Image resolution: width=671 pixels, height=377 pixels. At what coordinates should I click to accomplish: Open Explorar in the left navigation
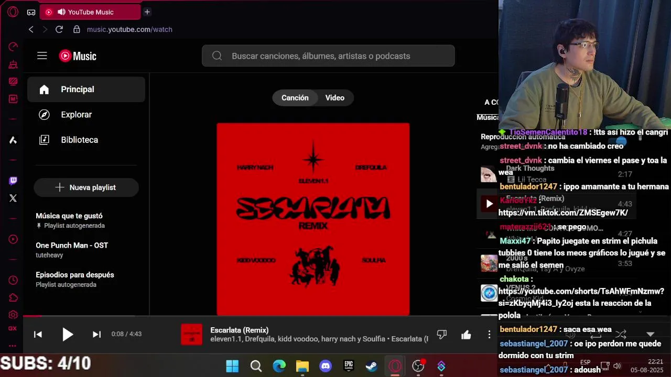click(x=86, y=115)
